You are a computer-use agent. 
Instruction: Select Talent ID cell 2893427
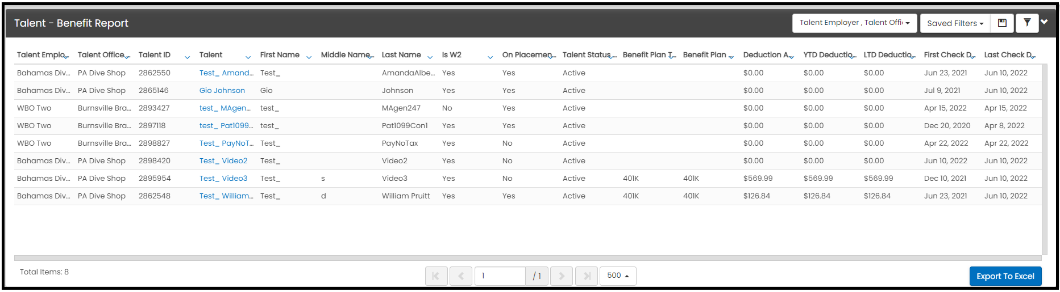click(x=154, y=108)
